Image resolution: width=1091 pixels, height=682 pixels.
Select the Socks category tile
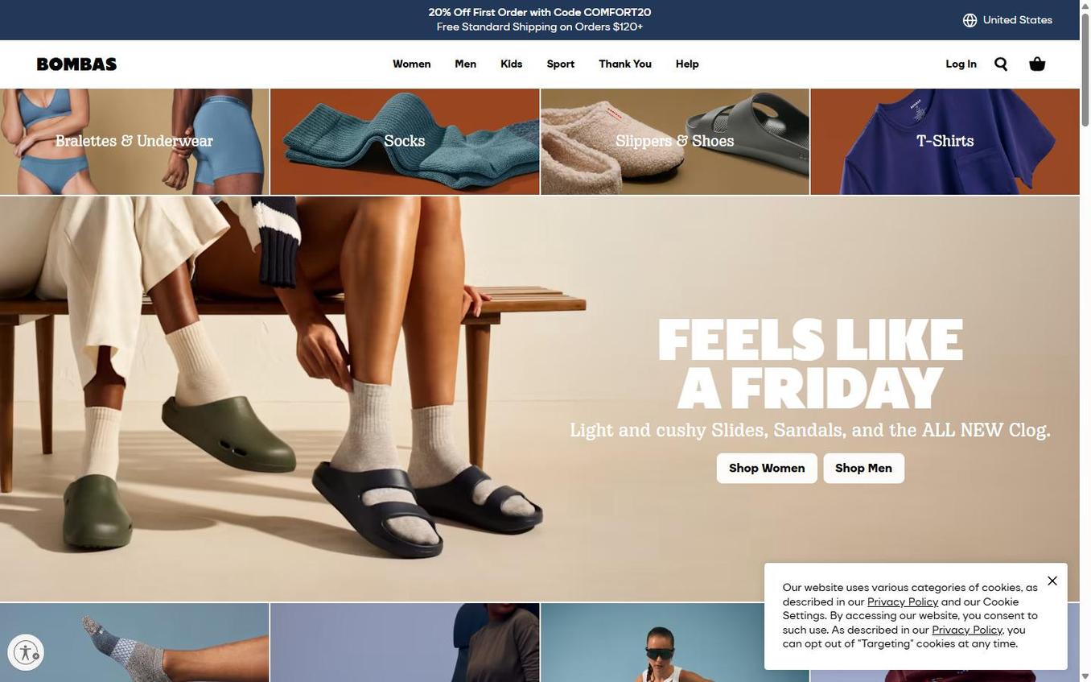pos(405,141)
